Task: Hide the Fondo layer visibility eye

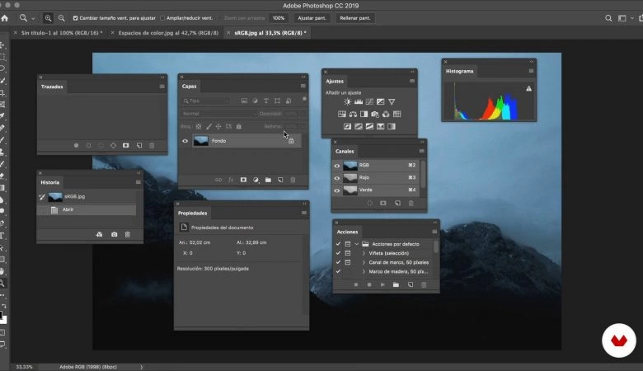Action: point(185,141)
